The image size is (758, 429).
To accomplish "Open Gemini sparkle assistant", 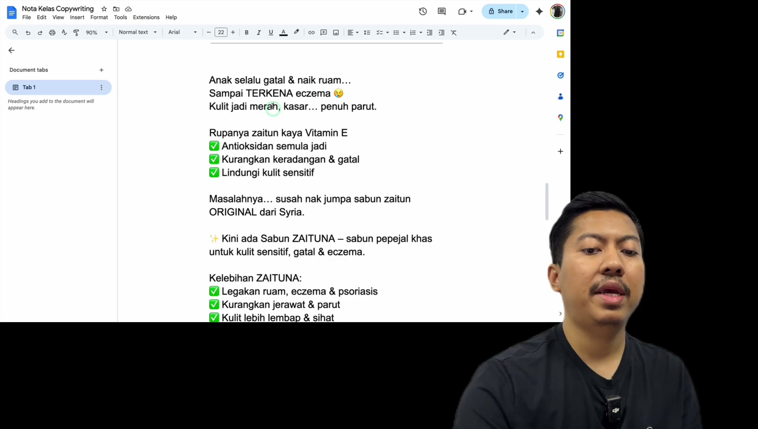I will [539, 12].
